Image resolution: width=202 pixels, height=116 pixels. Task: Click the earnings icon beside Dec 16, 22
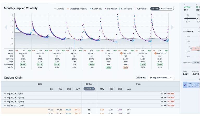tap(121, 53)
